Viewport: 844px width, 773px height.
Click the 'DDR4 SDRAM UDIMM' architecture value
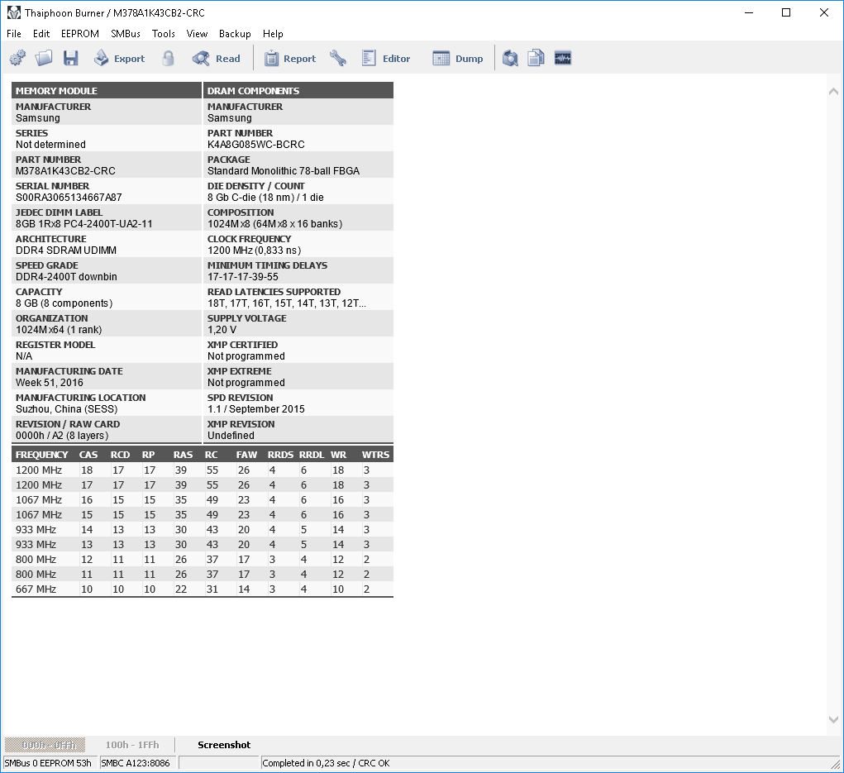tap(66, 250)
